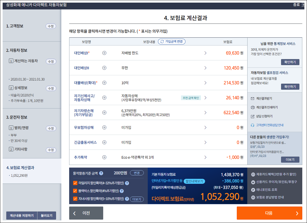Viewport: 307px width, 223px height.
Task: Click plus icon next to 무보험차상해
Action: pyautogui.click(x=104, y=127)
